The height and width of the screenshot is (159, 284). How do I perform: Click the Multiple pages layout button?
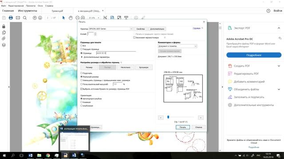[x=126, y=67]
